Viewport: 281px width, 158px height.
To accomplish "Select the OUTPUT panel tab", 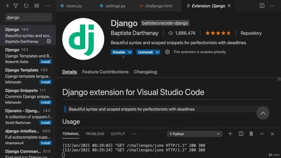I will coord(118,134).
